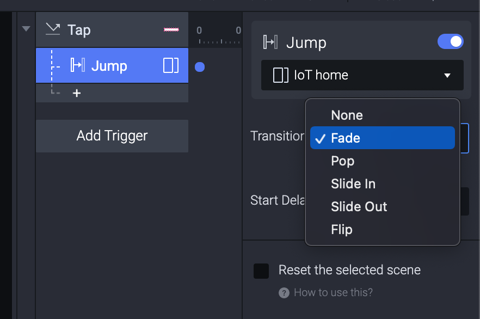Image resolution: width=480 pixels, height=319 pixels.
Task: Choose the Flip transition option
Action: pos(342,230)
